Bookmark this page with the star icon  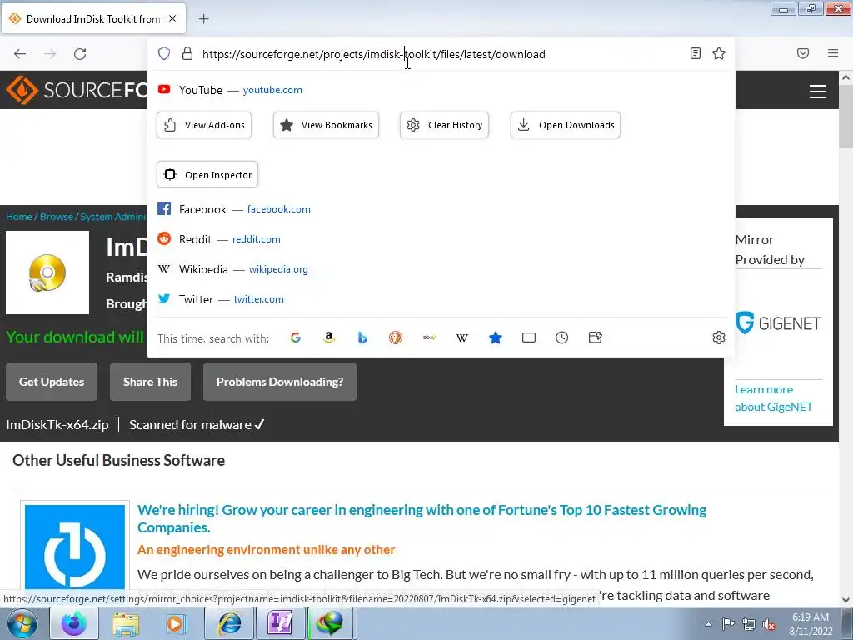click(x=719, y=53)
